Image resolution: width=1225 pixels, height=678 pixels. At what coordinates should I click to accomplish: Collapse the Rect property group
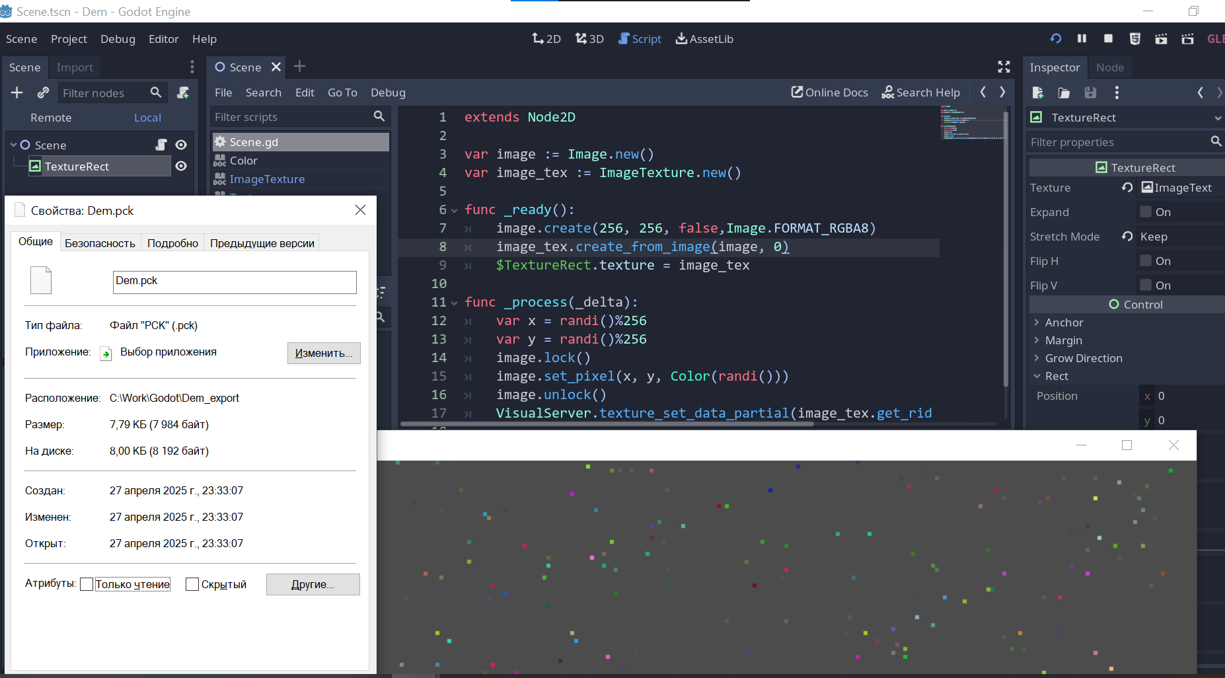1037,376
